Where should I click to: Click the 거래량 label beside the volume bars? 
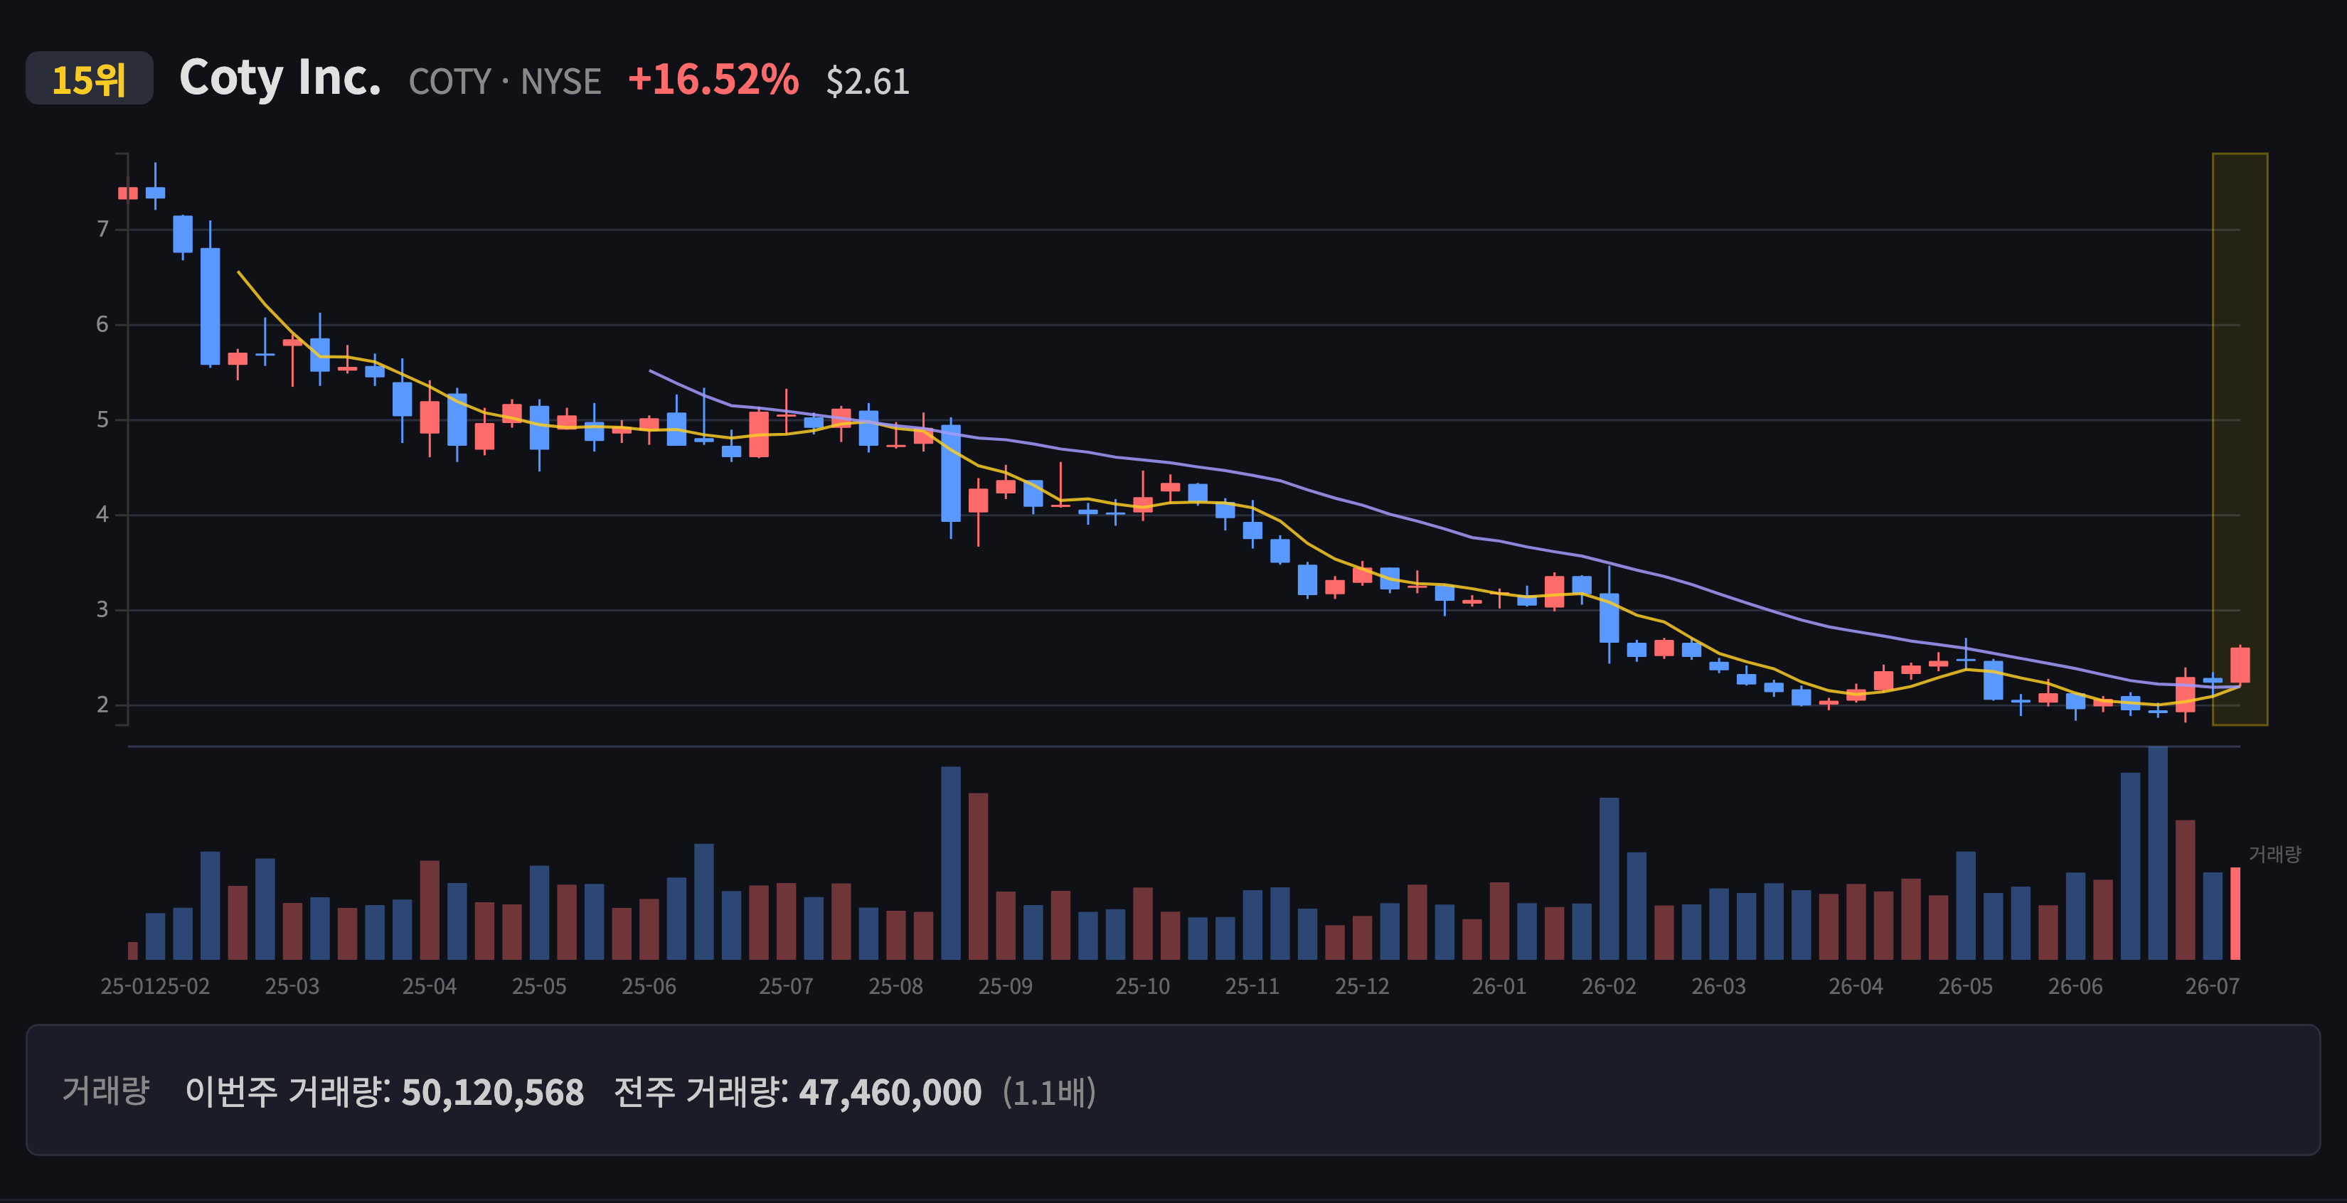[x=2274, y=854]
